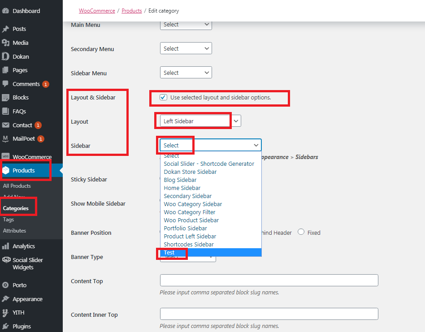
Task: Click the Plugins plug icon
Action: 5,326
